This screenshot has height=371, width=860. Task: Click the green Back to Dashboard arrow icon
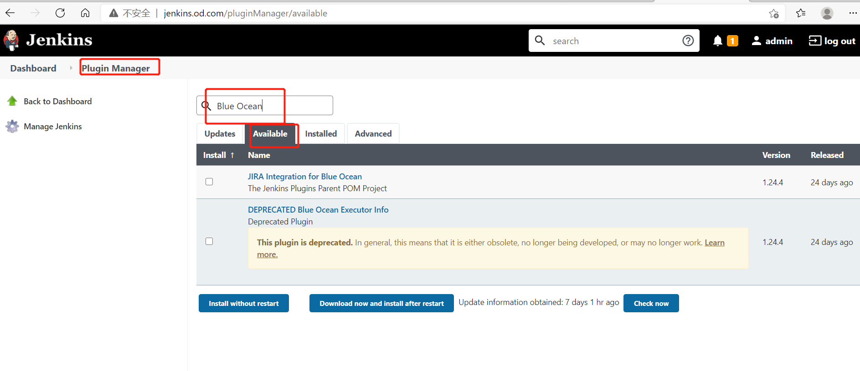pyautogui.click(x=12, y=102)
